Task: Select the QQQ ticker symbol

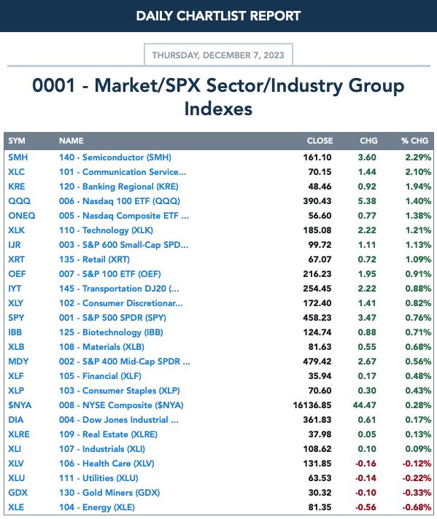Action: click(19, 201)
